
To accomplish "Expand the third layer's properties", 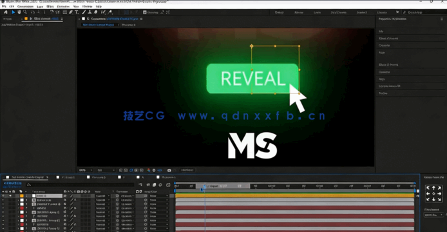I will point(19,204).
